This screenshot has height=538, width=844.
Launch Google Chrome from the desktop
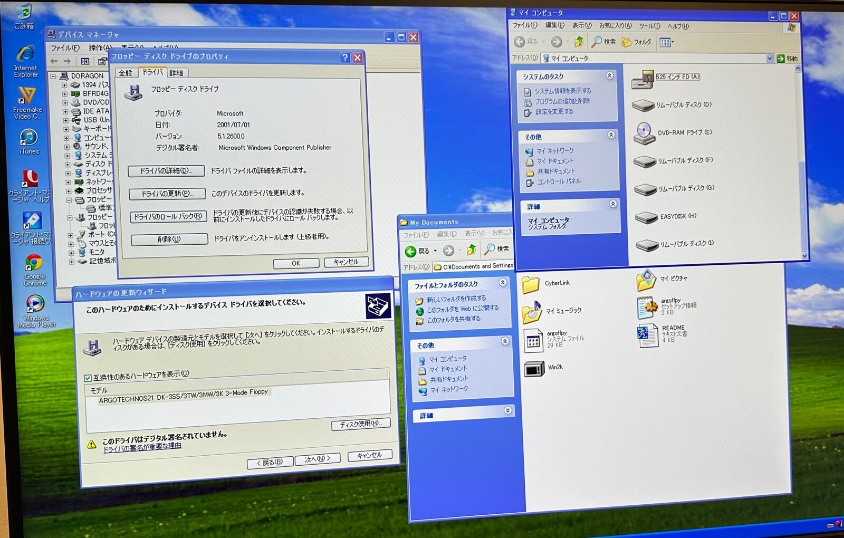point(34,270)
